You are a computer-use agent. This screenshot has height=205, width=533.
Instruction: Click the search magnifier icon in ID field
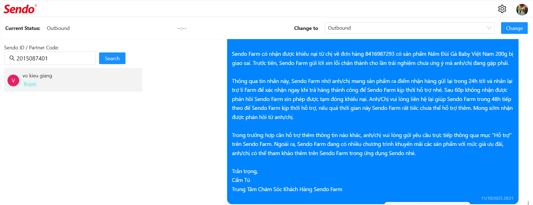coord(12,58)
